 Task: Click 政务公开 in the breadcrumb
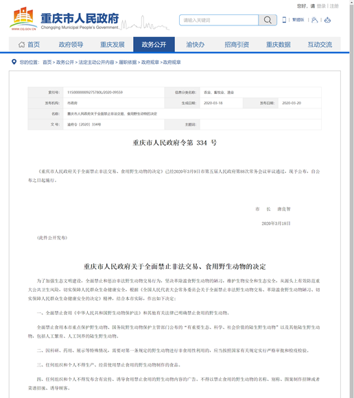[x=65, y=62]
